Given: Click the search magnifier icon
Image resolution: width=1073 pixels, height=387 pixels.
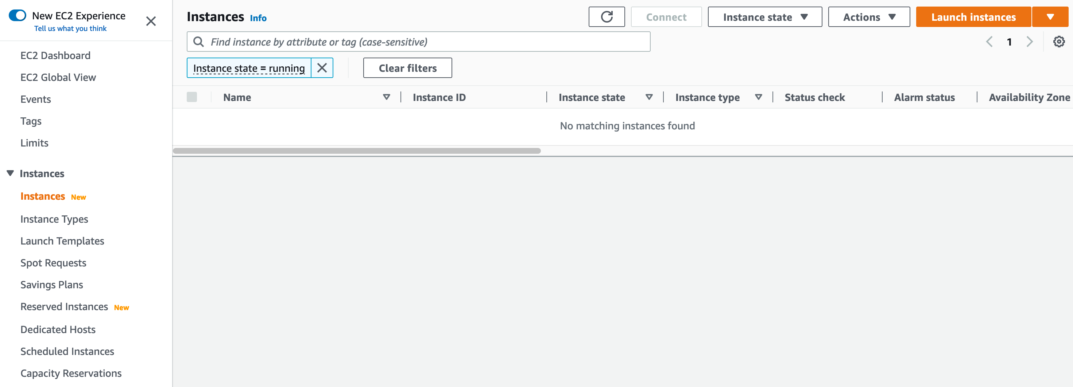Looking at the screenshot, I should point(199,42).
